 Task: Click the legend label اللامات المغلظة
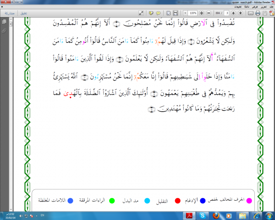pos(52,200)
